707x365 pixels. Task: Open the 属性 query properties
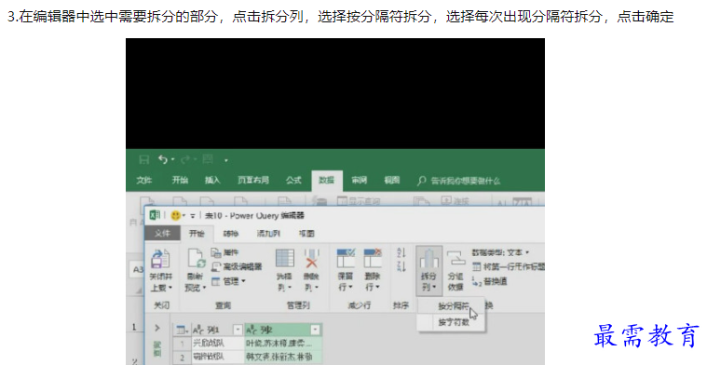click(225, 252)
